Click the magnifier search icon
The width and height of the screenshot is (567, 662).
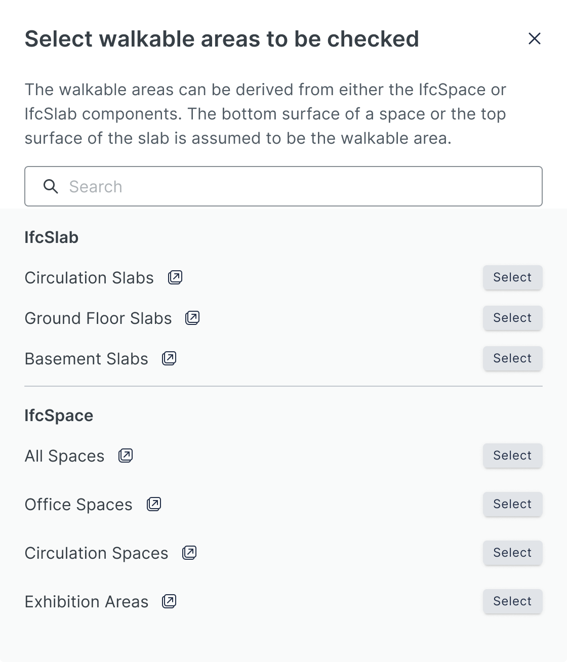(51, 186)
